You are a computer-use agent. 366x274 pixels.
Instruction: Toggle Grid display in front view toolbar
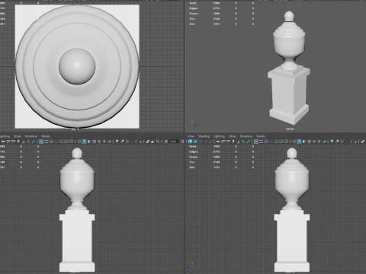pyautogui.click(x=41, y=142)
